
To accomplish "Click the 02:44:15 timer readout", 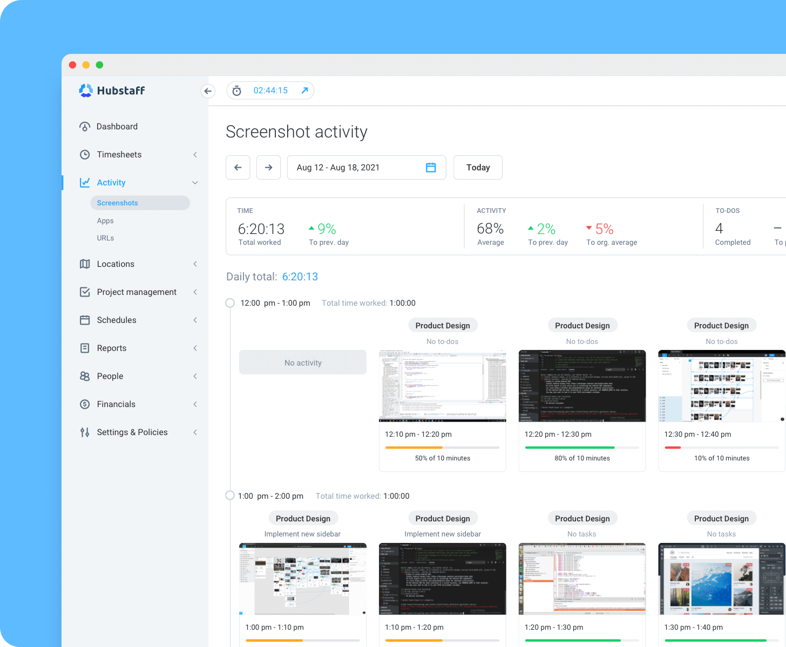I will [270, 91].
